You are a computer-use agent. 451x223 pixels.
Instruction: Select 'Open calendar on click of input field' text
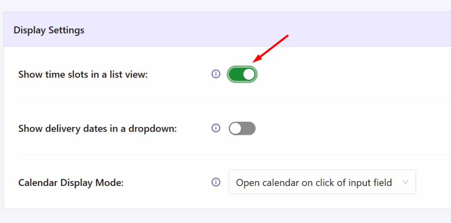point(314,182)
